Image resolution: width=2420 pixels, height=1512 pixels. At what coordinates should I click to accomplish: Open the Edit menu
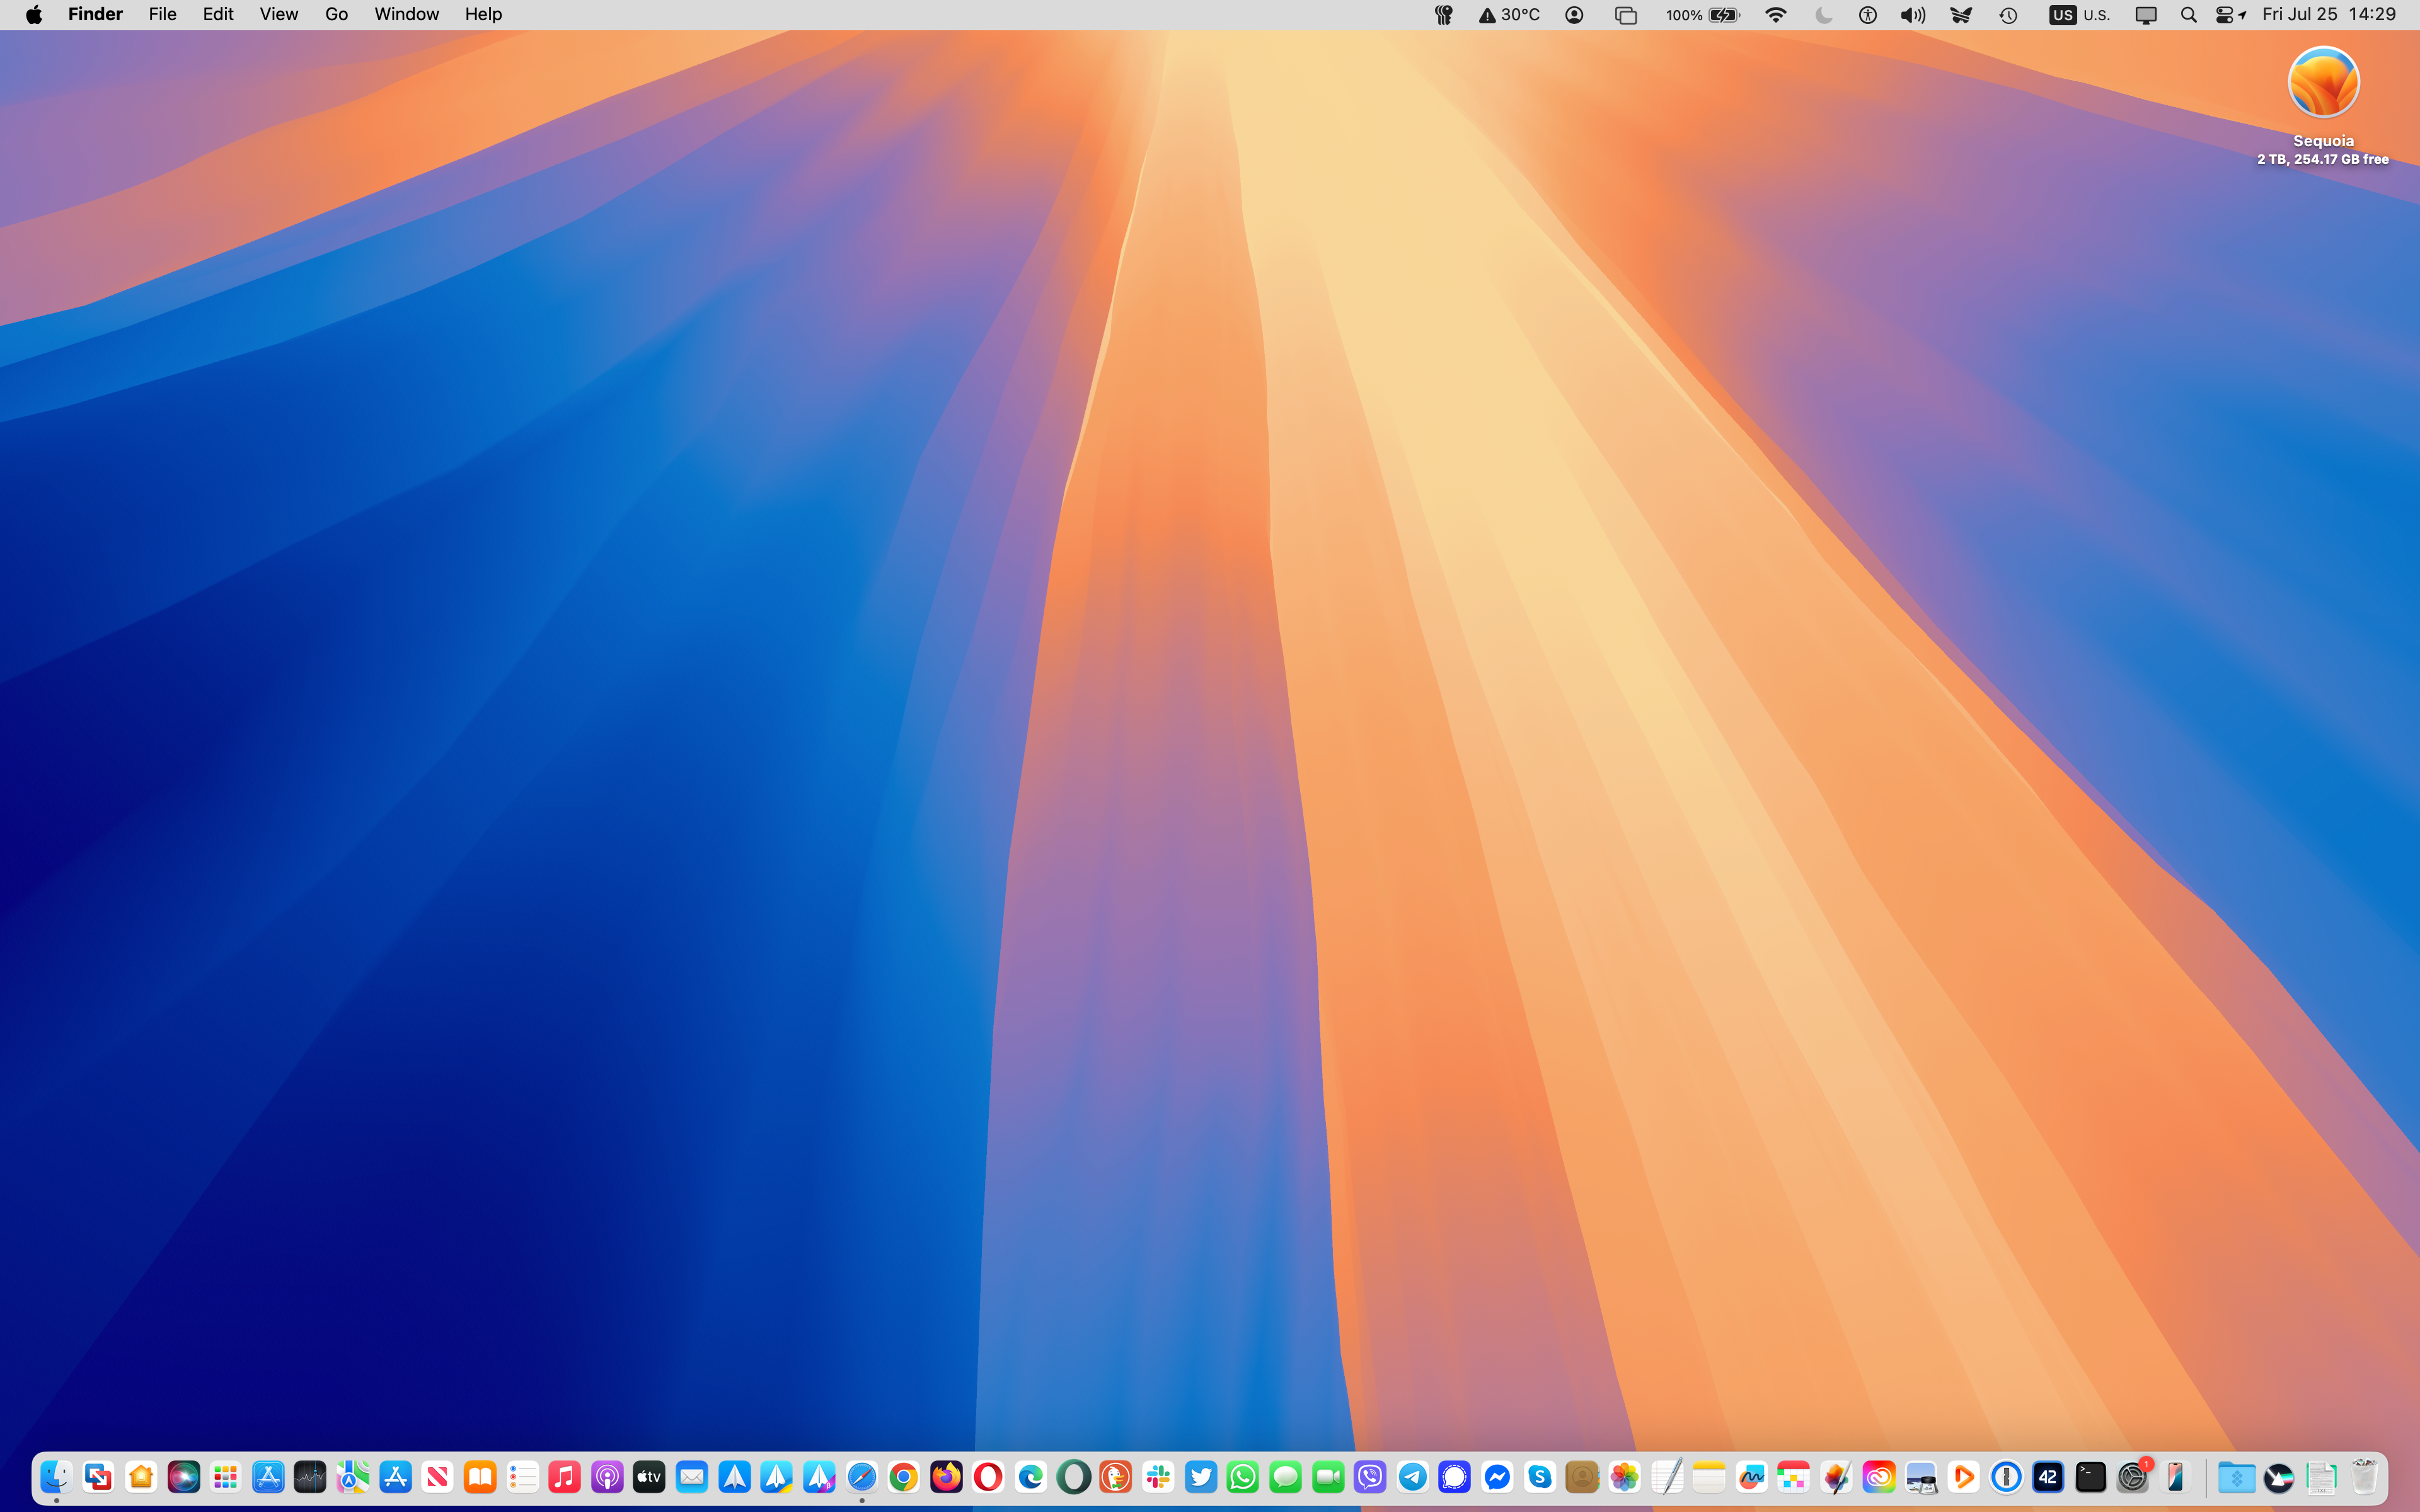point(218,14)
